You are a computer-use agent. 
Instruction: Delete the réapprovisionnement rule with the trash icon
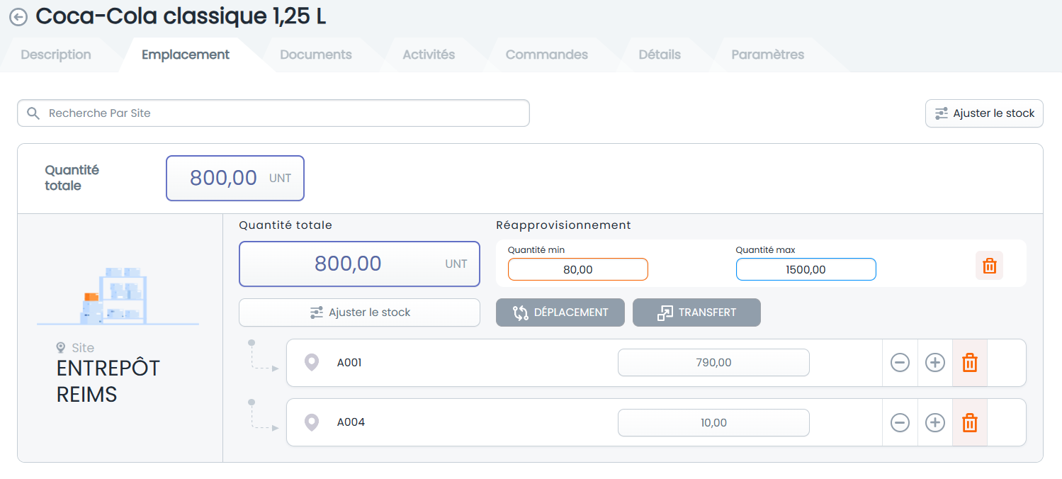[x=990, y=266]
